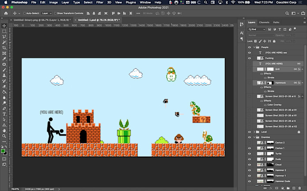Viewport: 307px width, 191px height.
Task: Enable the Auto-Select checkbox
Action: pos(24,13)
